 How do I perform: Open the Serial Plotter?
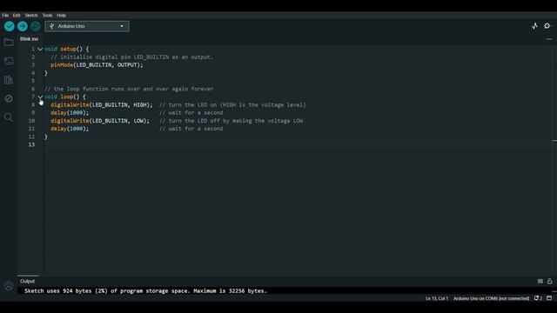534,26
